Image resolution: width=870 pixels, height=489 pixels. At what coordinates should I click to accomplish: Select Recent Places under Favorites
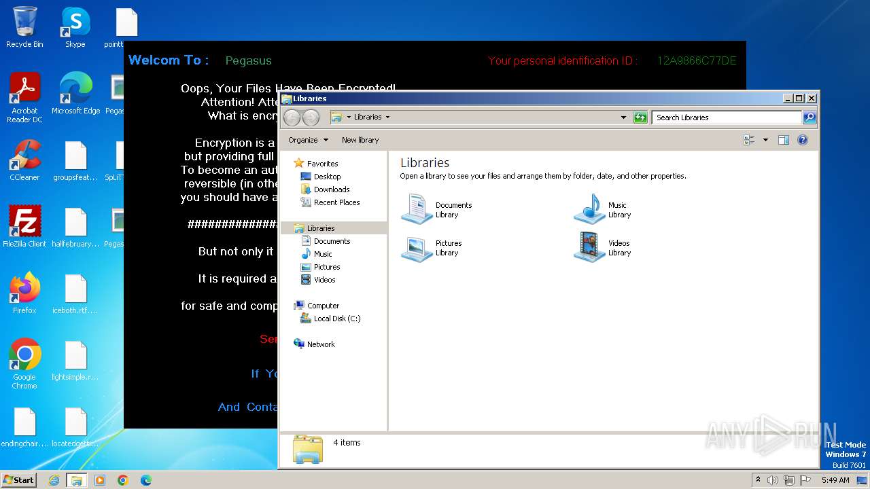(x=330, y=202)
